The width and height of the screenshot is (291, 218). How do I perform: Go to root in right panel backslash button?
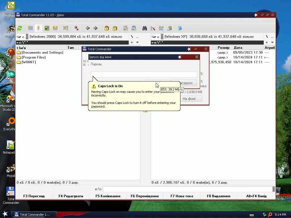pyautogui.click(x=267, y=37)
